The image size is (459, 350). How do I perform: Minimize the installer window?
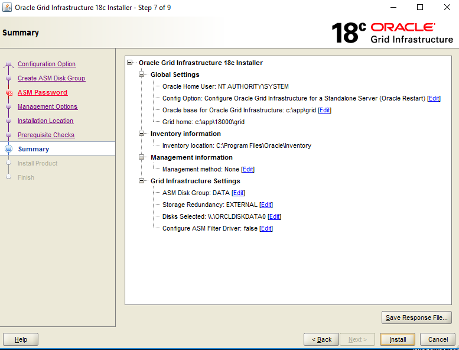click(393, 7)
